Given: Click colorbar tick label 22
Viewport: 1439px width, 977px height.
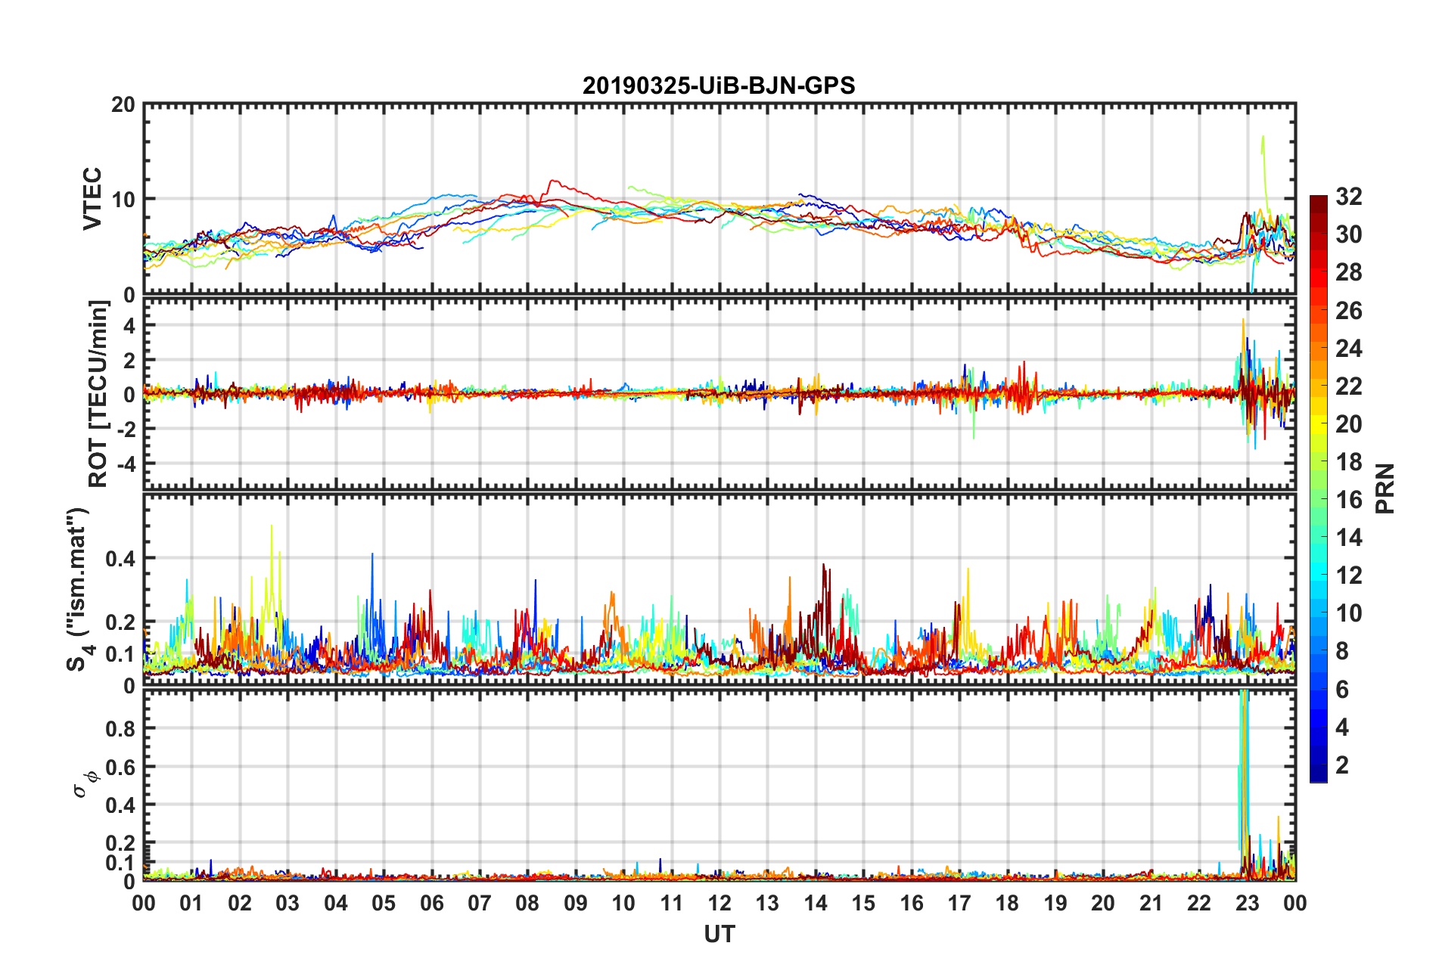Looking at the screenshot, I should [1349, 386].
